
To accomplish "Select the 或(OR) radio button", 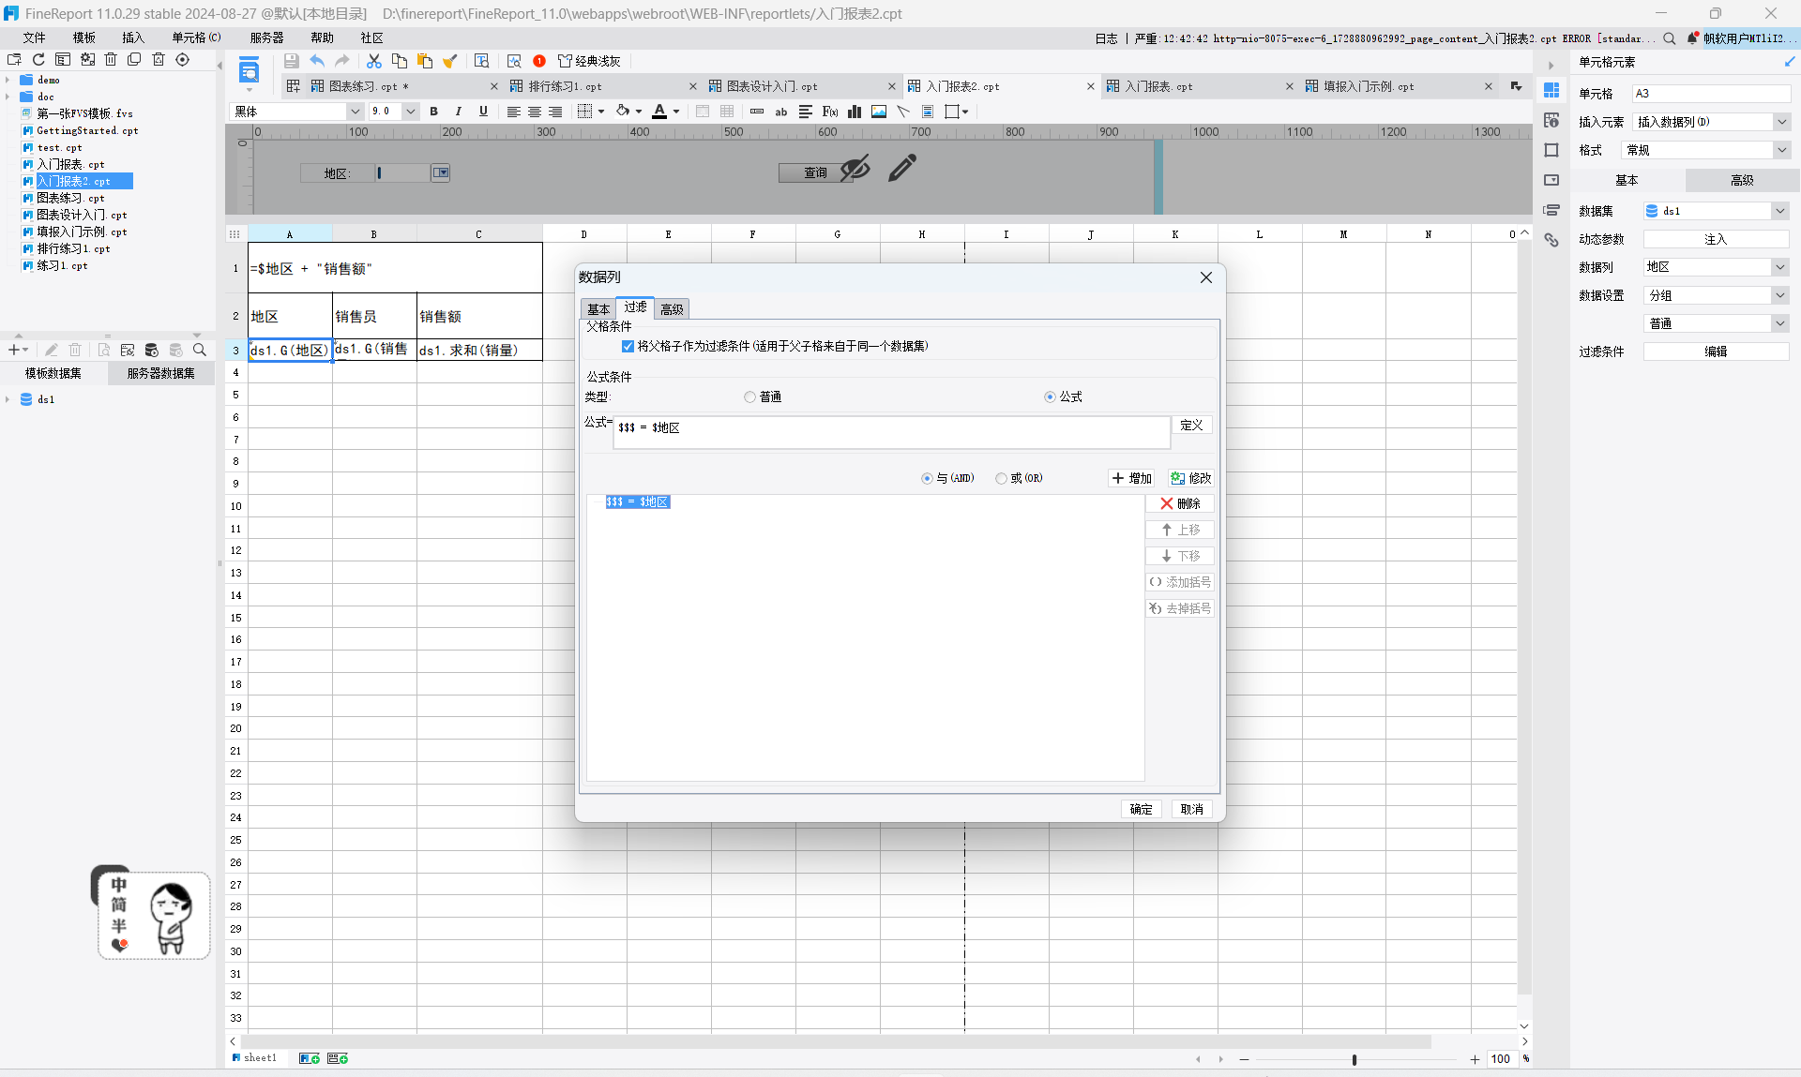I will (x=1002, y=479).
